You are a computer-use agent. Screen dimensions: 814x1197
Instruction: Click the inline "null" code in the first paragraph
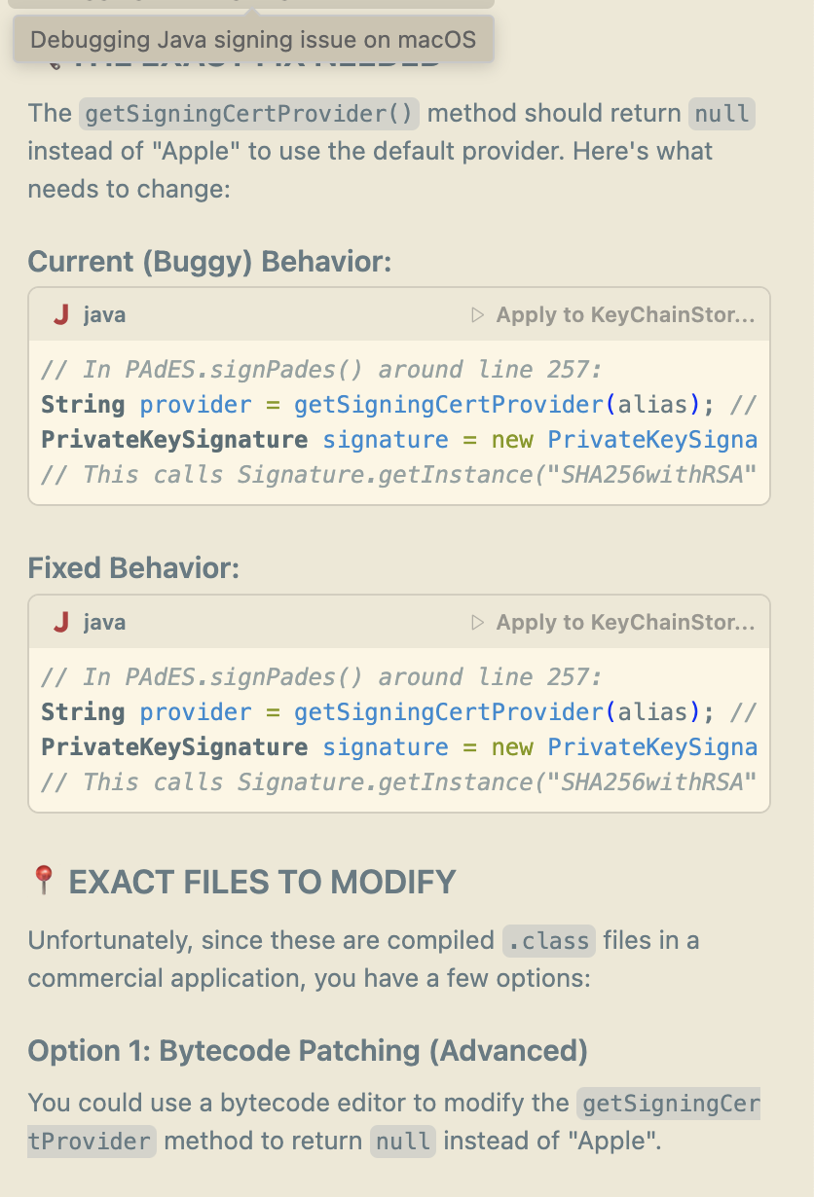click(721, 114)
